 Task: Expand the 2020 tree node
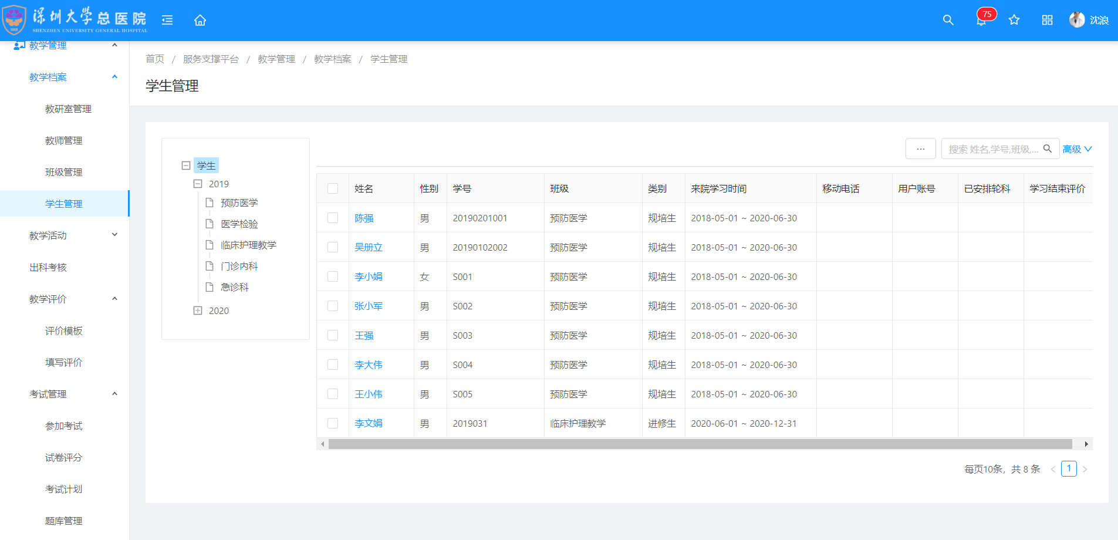(x=198, y=310)
